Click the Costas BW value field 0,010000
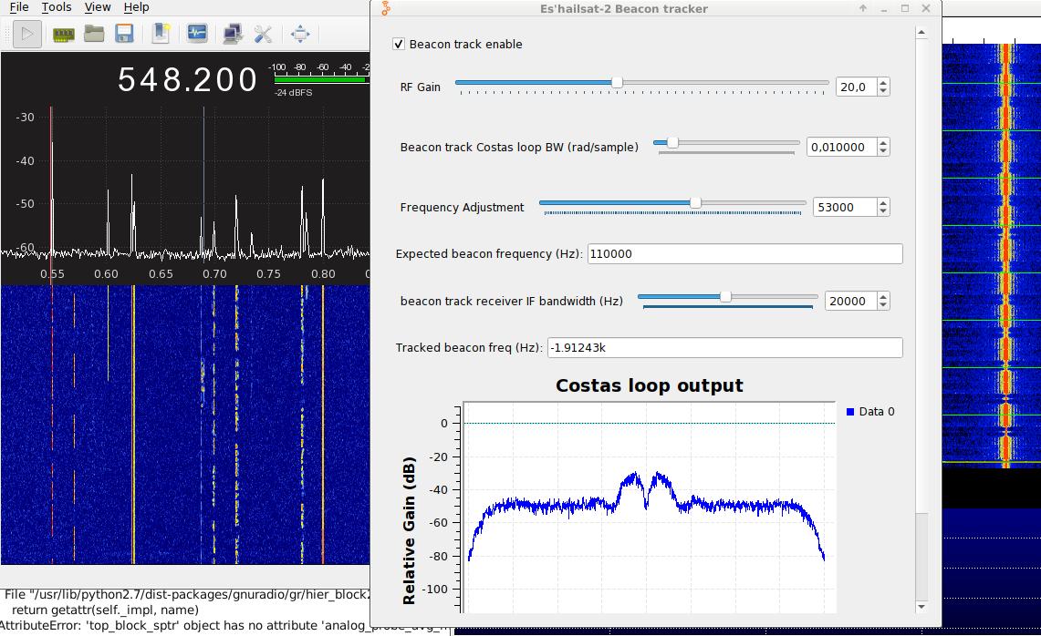 coord(841,148)
